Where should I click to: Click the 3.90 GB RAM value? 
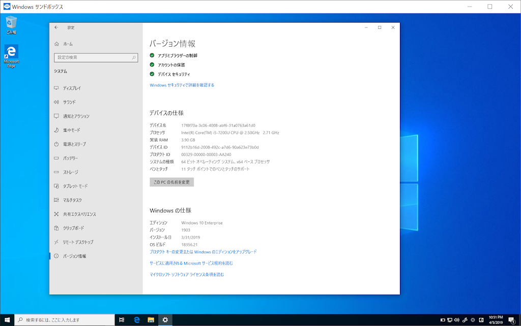point(188,140)
